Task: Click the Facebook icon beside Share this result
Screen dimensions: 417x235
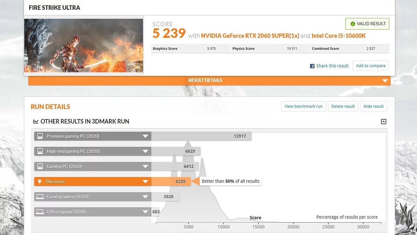Action: pyautogui.click(x=312, y=66)
